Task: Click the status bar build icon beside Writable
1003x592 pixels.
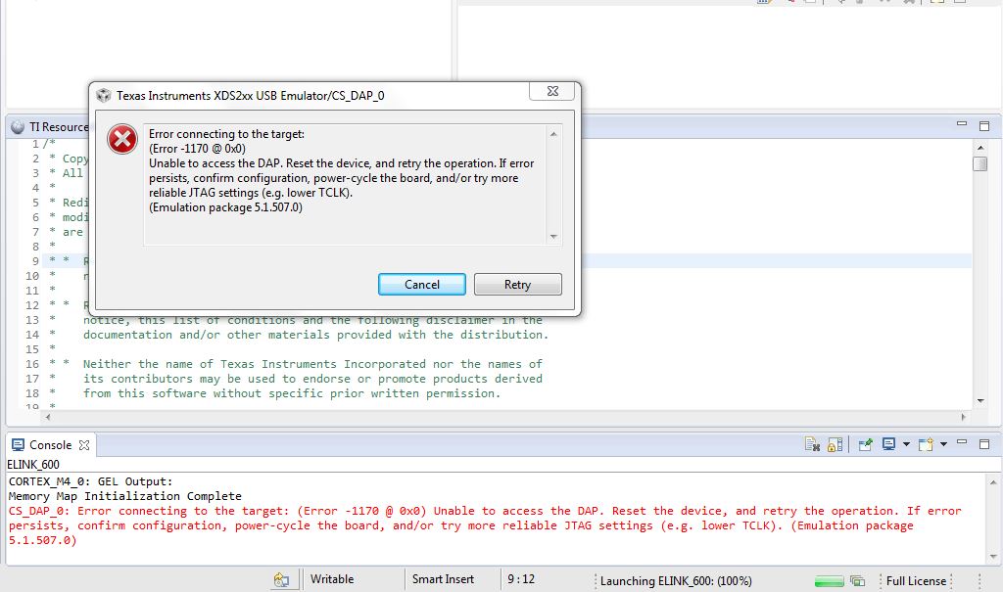Action: tap(281, 580)
